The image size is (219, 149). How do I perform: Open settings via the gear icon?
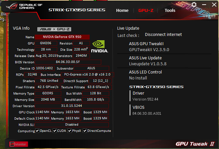[194, 5]
